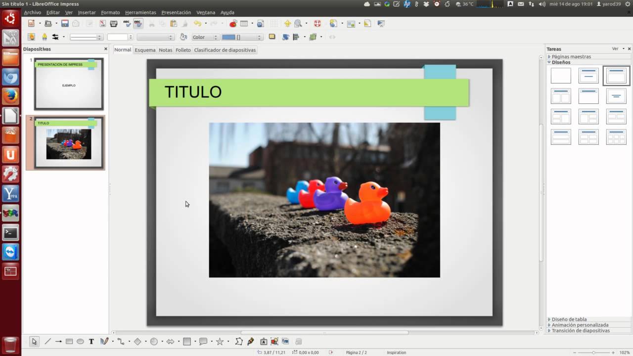Select the Rectangle drawing tool
This screenshot has height=356, width=633.
(x=69, y=341)
